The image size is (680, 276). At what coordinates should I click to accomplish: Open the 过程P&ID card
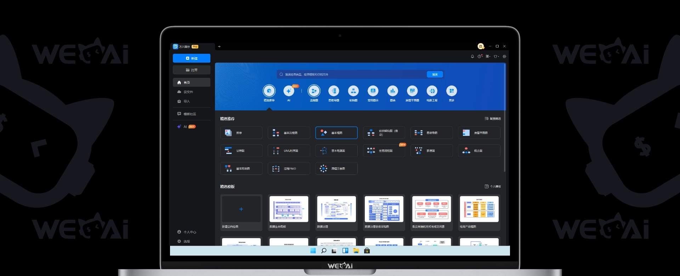289,169
